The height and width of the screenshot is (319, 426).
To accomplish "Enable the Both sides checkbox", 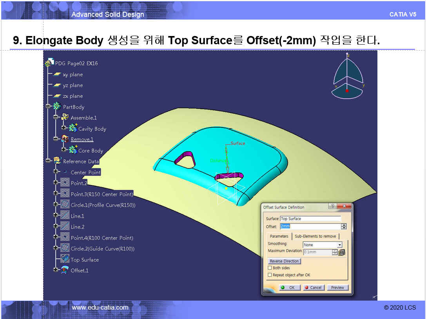I will [x=270, y=268].
